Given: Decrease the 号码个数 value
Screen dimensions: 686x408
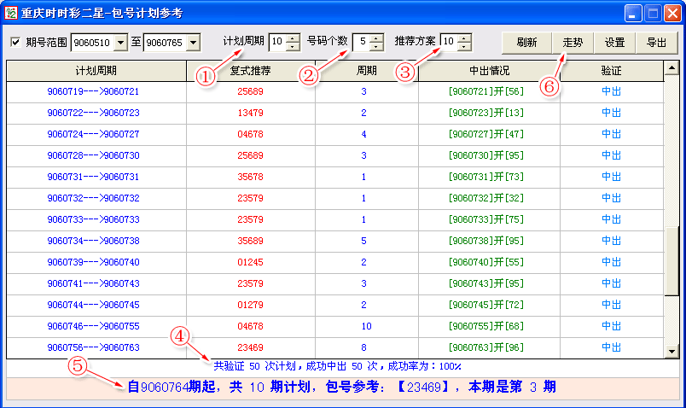Looking at the screenshot, I should [x=376, y=46].
